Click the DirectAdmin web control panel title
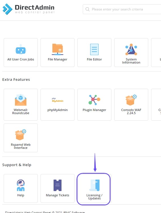The width and height of the screenshot is (161, 213). (35, 9)
